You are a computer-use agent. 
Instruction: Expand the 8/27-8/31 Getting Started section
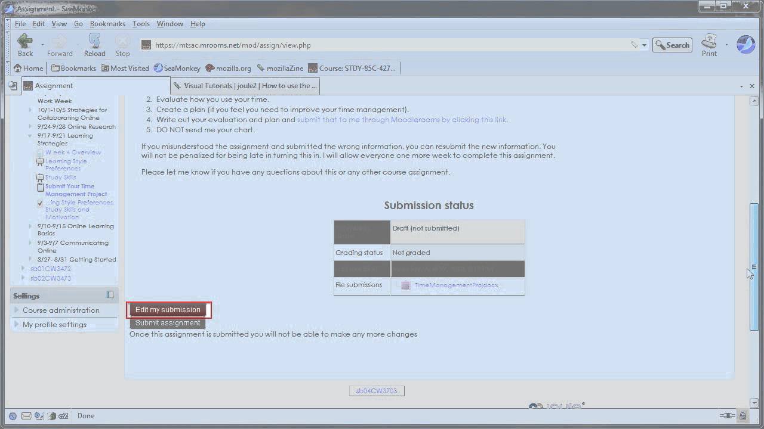point(31,260)
